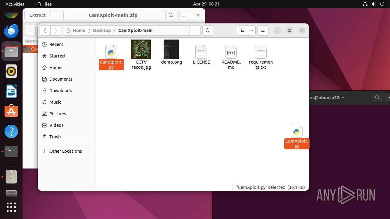Toggle list view in Files toolbar
Screen dimensions: 390x219
[243, 30]
